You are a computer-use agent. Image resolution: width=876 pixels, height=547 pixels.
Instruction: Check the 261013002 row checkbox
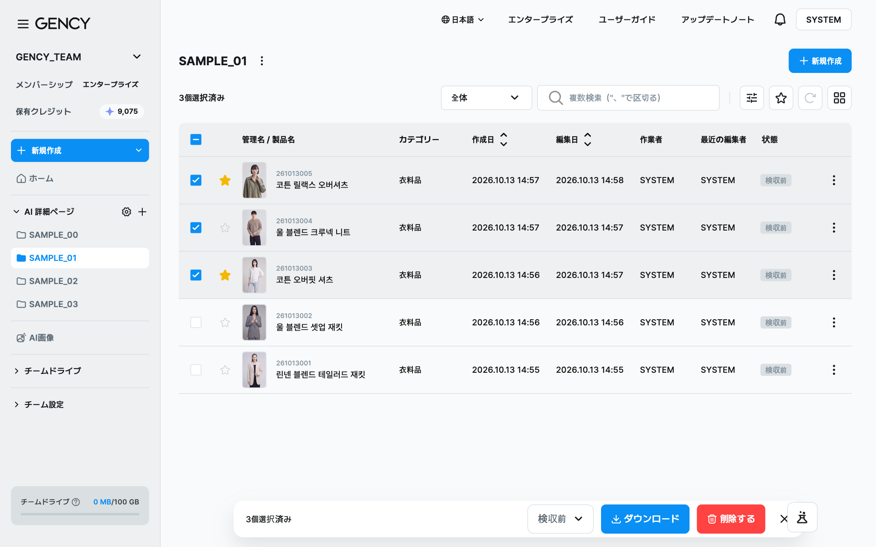pyautogui.click(x=196, y=323)
